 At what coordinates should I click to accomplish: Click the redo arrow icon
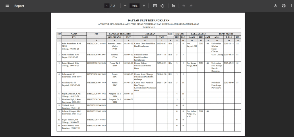tap(191, 6)
